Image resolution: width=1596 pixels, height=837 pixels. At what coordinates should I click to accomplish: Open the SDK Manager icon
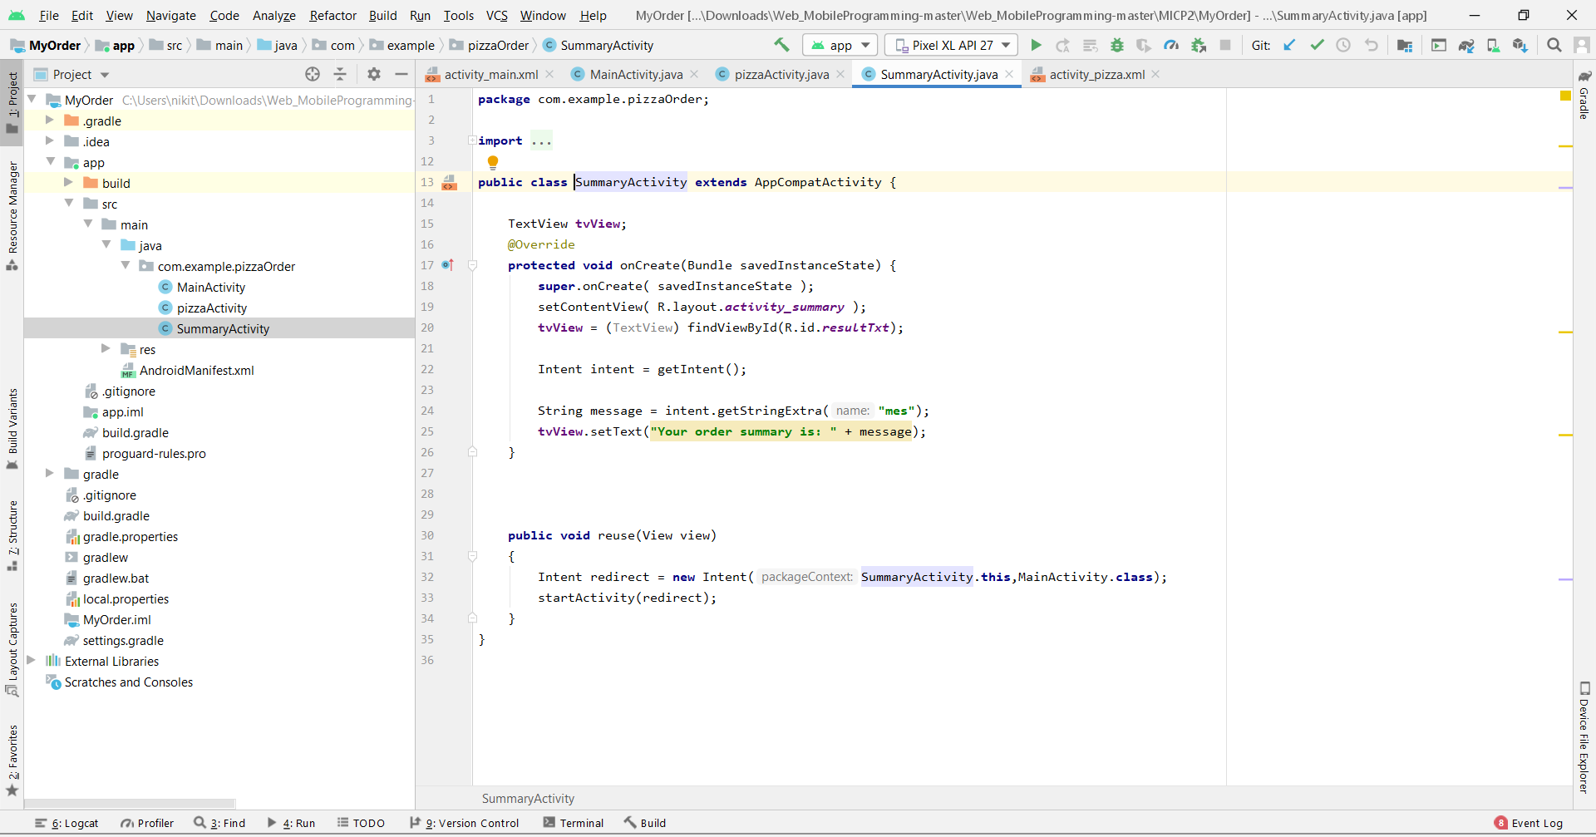(x=1520, y=45)
